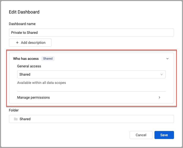Screen dimensions: 183x148
Task: Click the Folder label above the field
Action: point(14,110)
